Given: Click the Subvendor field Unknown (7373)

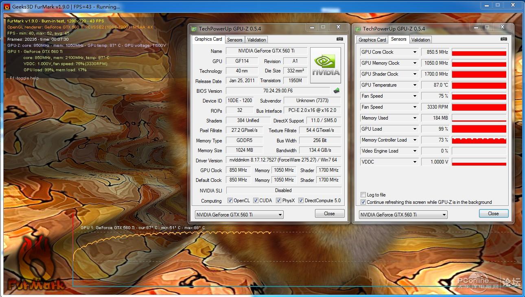Looking at the screenshot, I should point(312,100).
